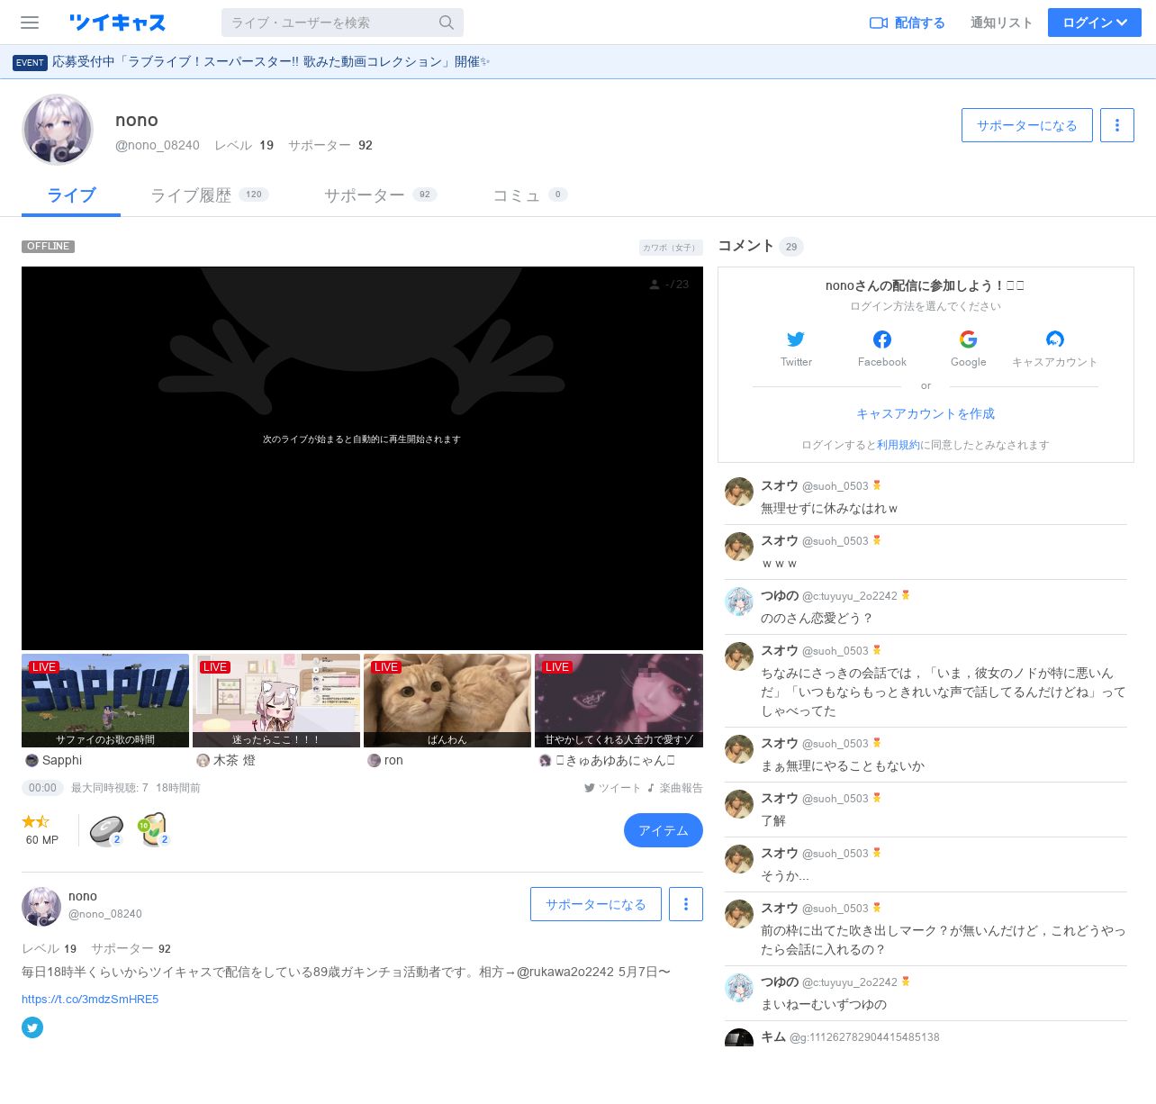Open the コミュ tab
This screenshot has width=1156, height=1104.
coord(529,195)
